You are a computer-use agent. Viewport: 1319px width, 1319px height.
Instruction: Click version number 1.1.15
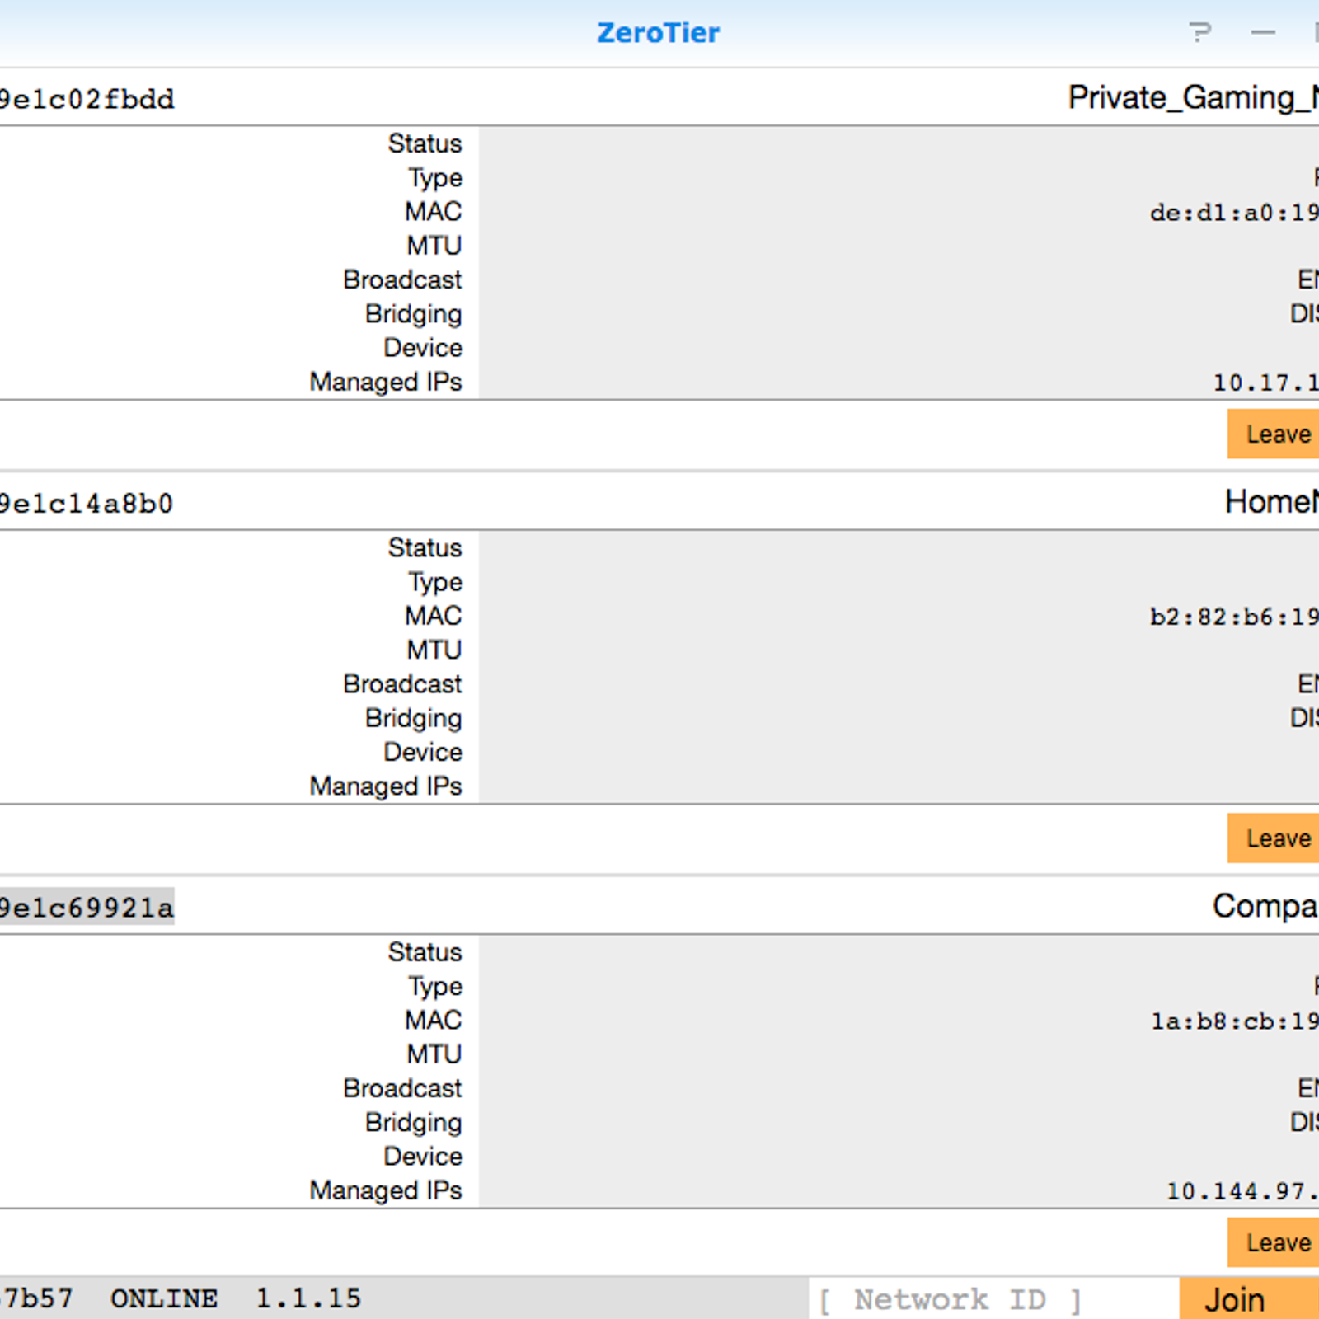(308, 1298)
